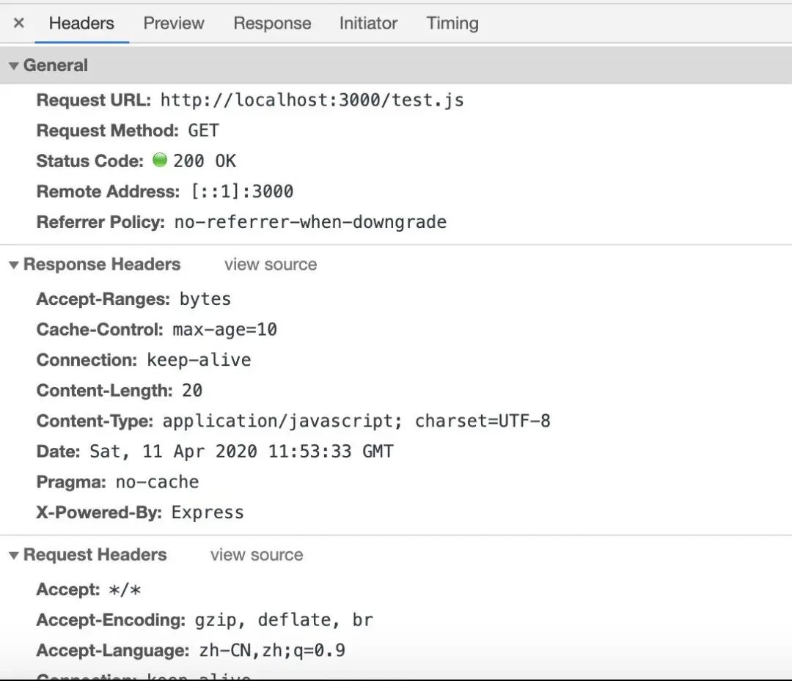
Task: Click the Accept-Encoding value gzip, deflate, br
Action: (284, 620)
